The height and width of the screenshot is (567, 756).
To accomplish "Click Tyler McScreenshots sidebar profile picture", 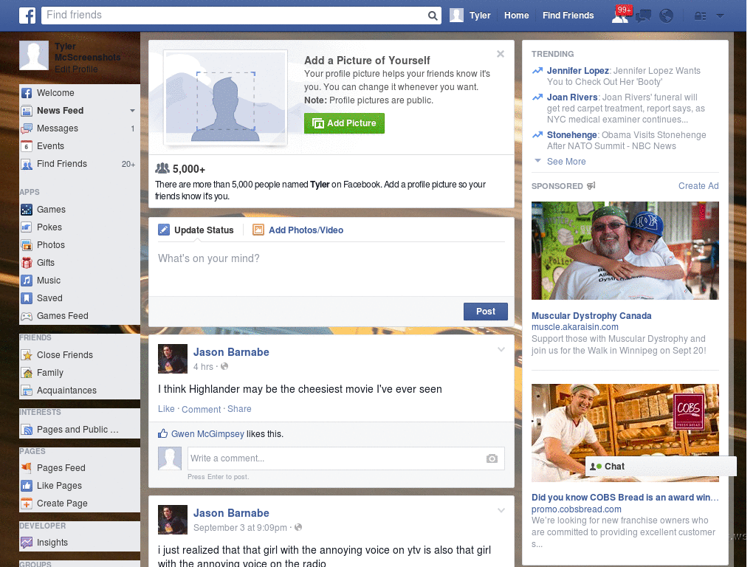I will 34,55.
